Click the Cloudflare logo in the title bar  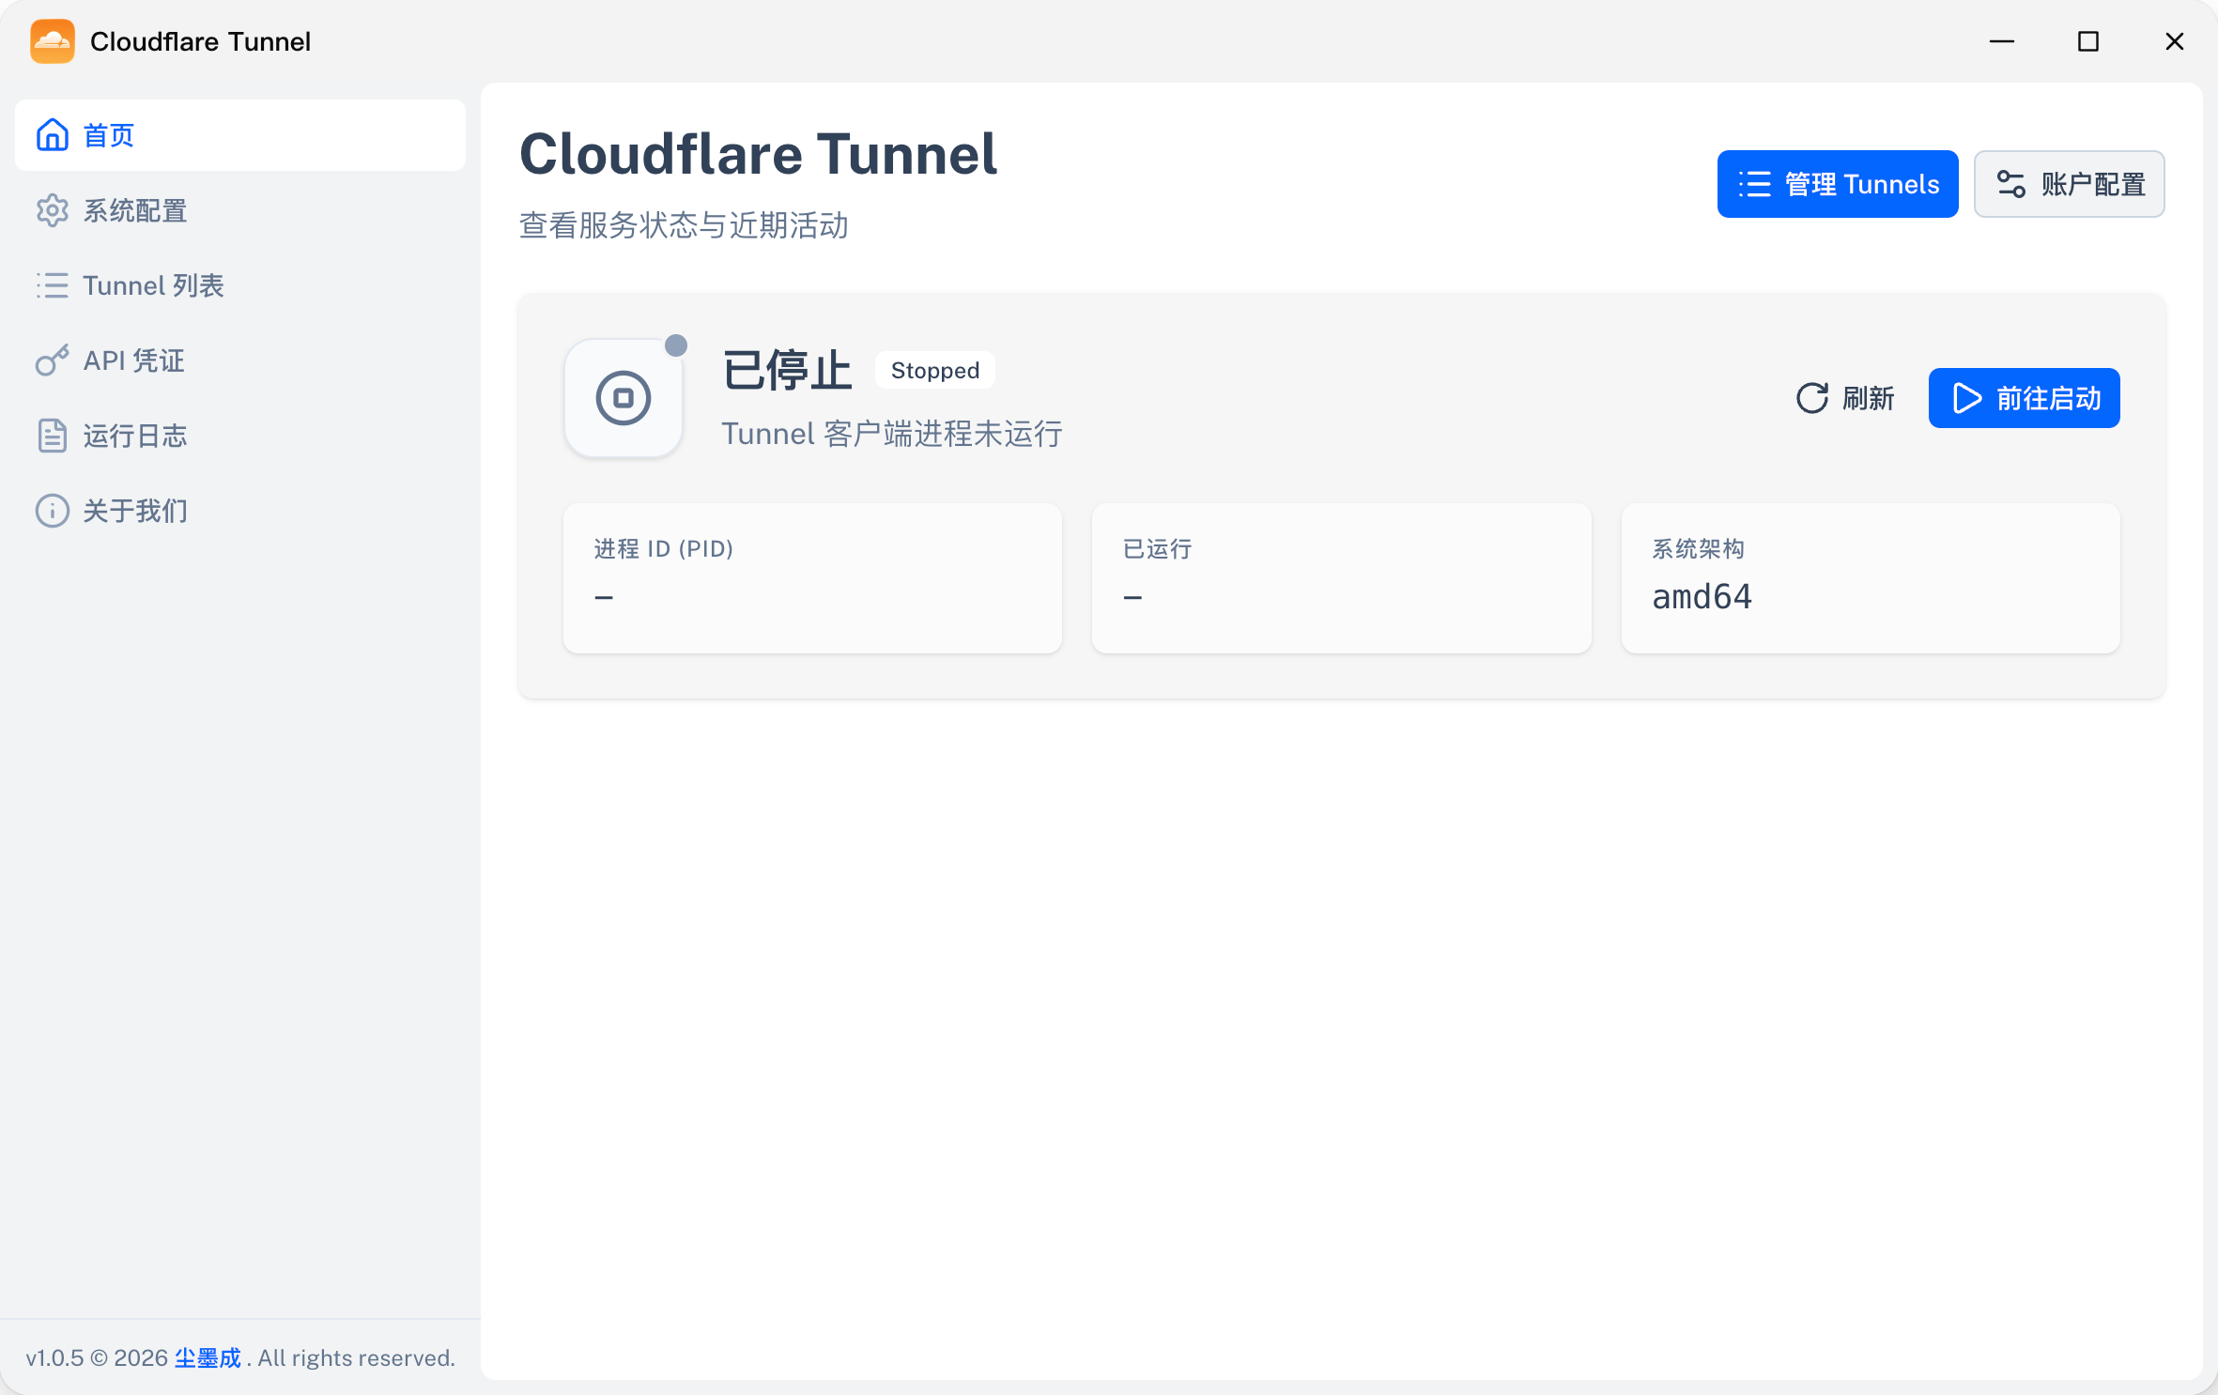tap(53, 41)
